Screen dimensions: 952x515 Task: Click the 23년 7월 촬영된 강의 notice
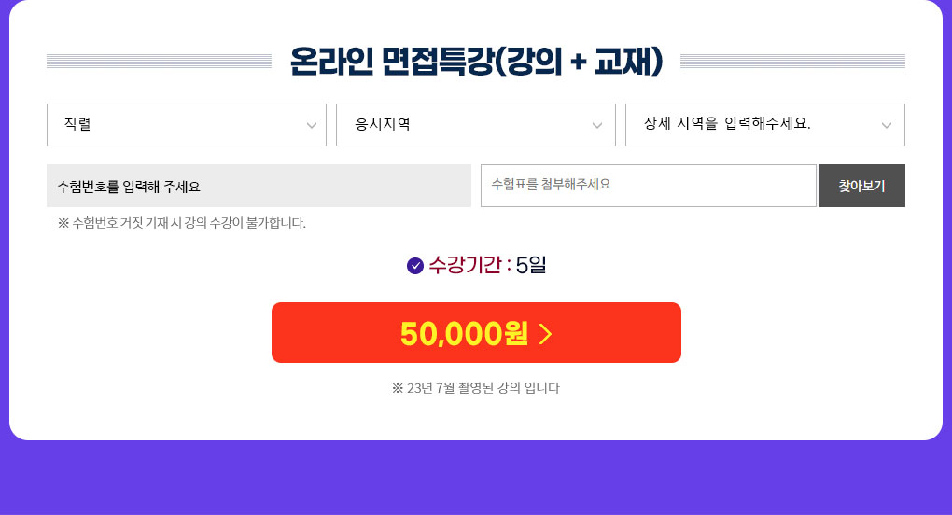pos(476,388)
